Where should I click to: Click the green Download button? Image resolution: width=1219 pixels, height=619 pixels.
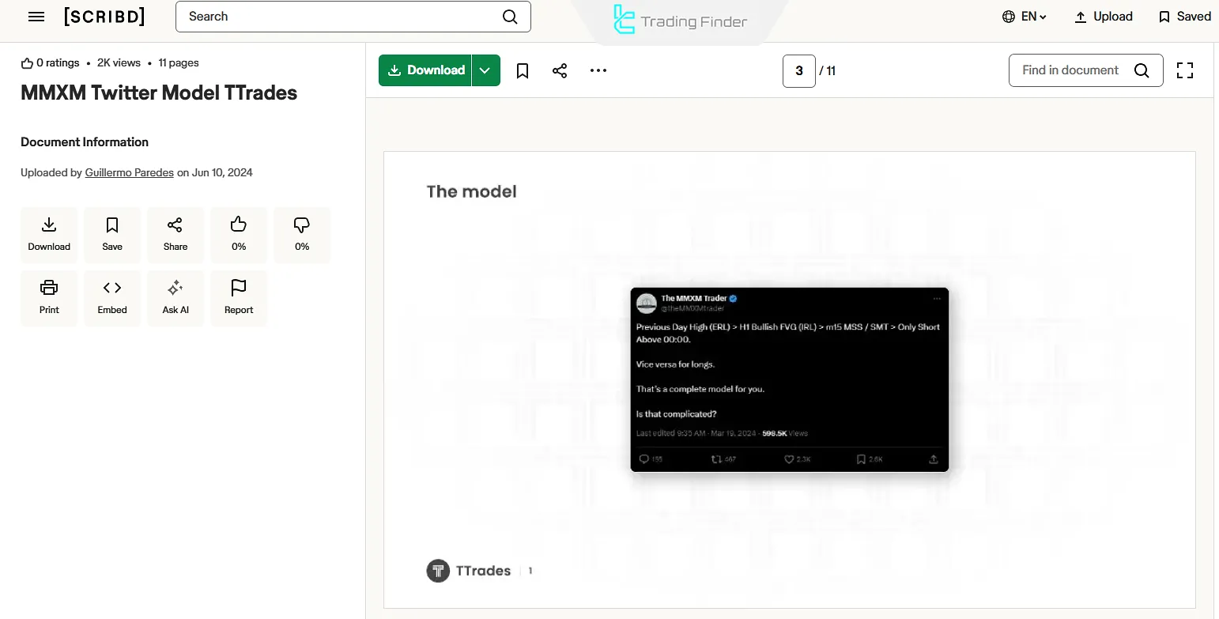tap(426, 70)
